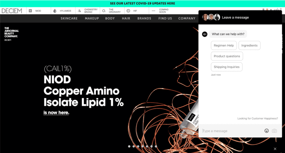Click the 'What can we help with?' message
The height and width of the screenshot is (153, 285).
228,34
